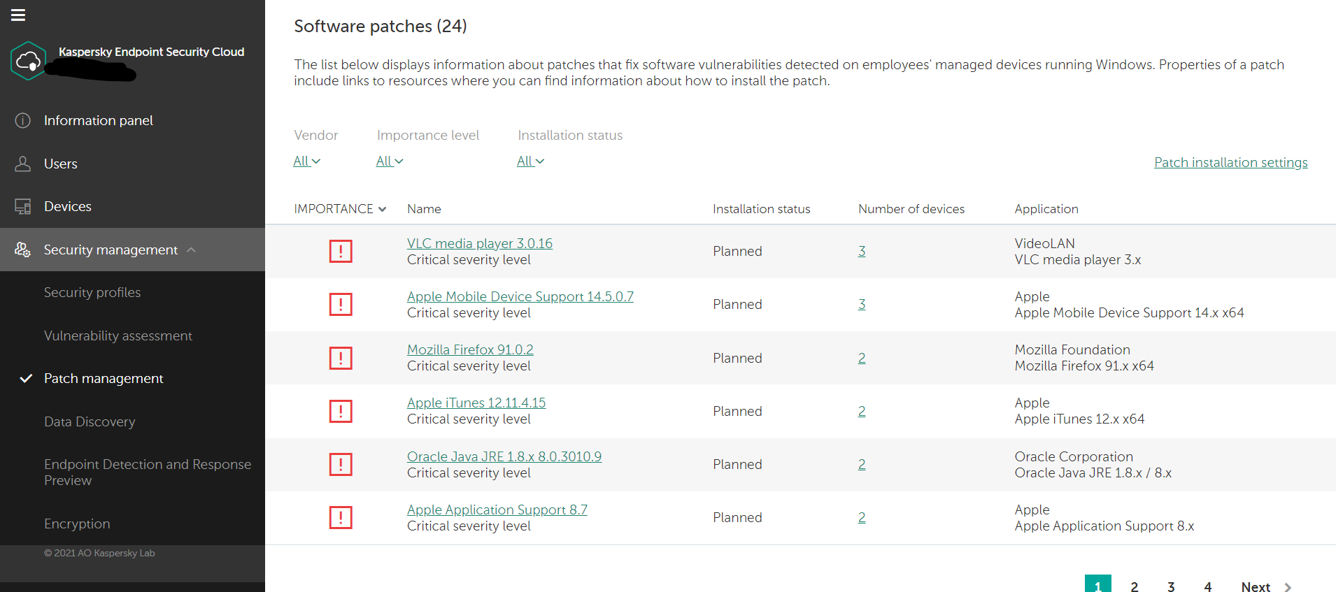Viewport: 1336px width, 592px height.
Task: Open Patch installation settings link
Action: click(1230, 162)
